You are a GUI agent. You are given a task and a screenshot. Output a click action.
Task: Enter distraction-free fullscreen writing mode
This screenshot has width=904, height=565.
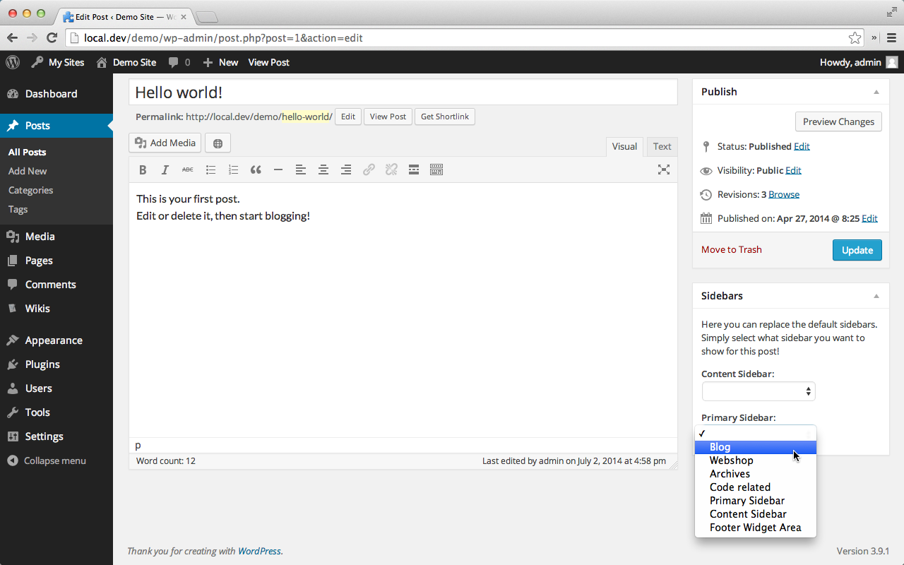664,169
